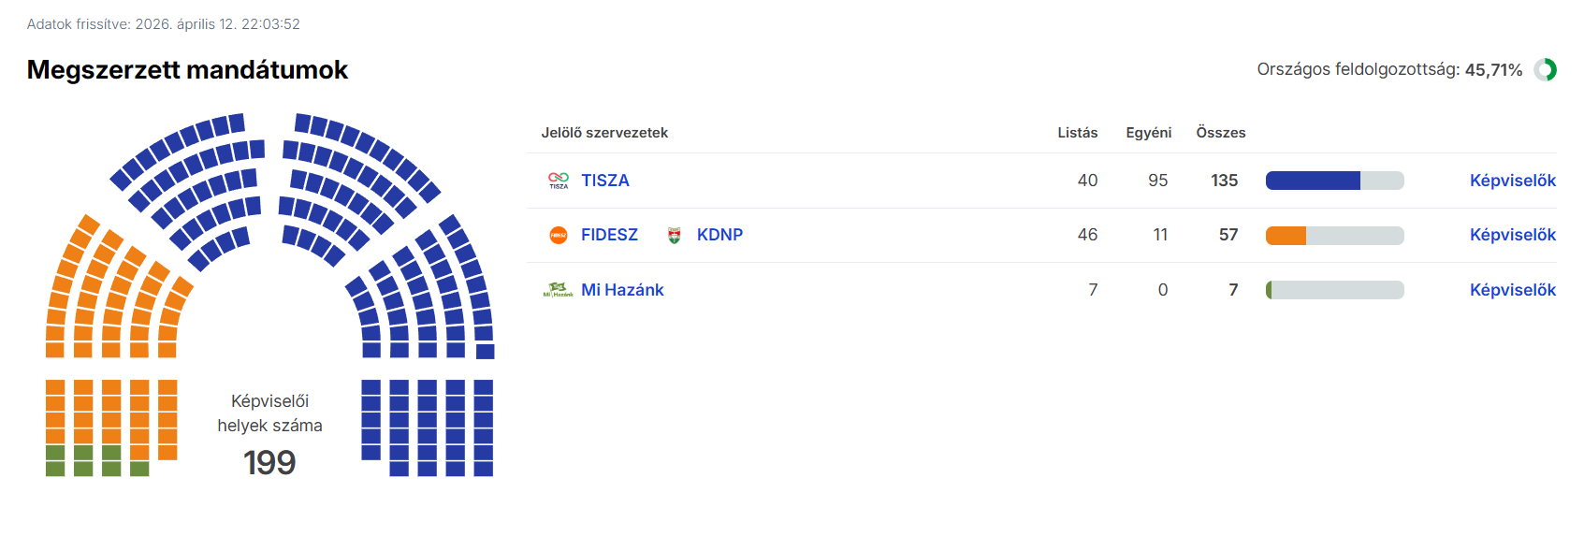
Task: View FIDESZ-KDNP Képviselők list
Action: (x=1512, y=235)
